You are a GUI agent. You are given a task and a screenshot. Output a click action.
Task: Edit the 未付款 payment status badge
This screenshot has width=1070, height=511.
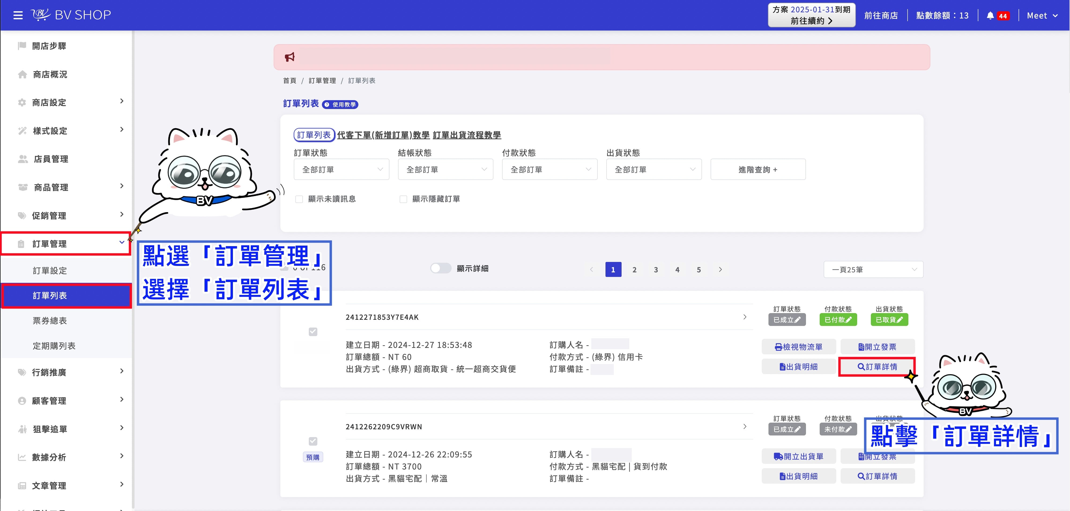tap(838, 429)
